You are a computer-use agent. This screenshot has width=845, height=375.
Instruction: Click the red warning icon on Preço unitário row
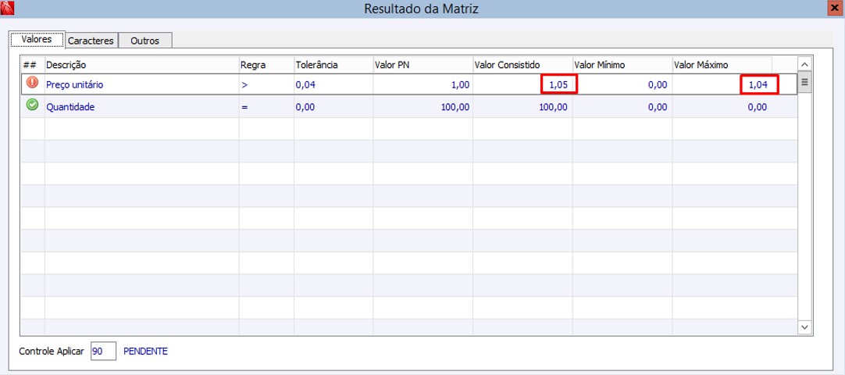point(32,83)
